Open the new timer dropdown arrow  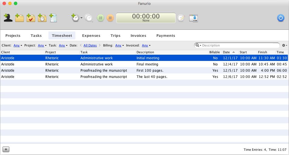(x=82, y=18)
